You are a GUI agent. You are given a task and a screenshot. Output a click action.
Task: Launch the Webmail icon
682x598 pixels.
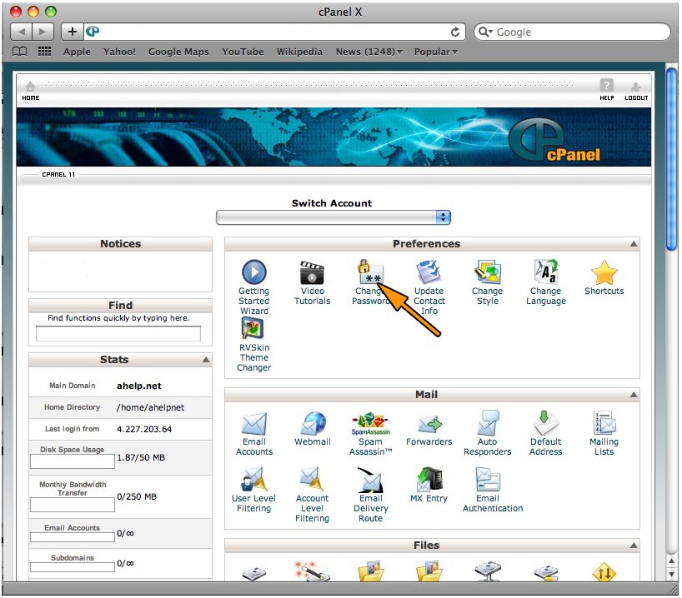(312, 423)
